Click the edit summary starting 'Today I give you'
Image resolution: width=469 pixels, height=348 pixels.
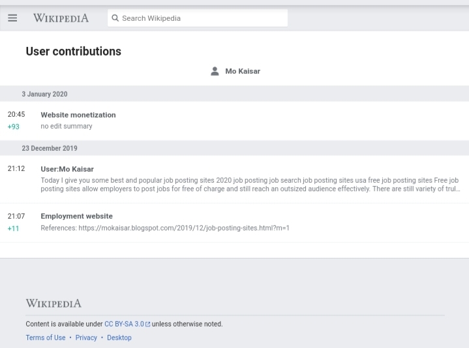[250, 185]
